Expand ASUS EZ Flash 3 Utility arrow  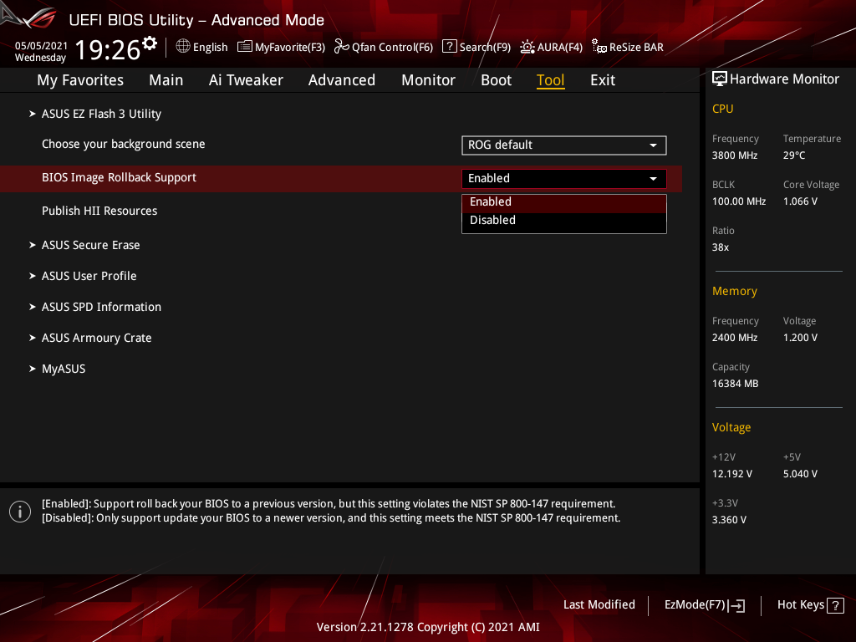pyautogui.click(x=33, y=114)
